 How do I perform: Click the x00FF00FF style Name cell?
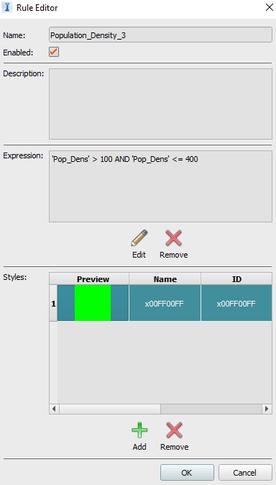165,304
